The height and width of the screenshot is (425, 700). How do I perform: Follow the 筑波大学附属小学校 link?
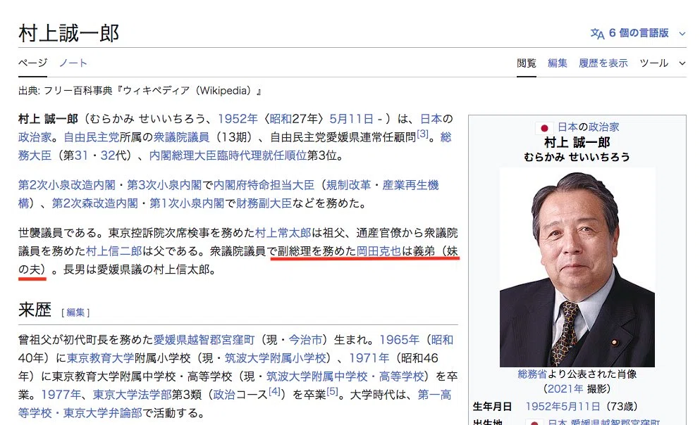click(x=276, y=358)
